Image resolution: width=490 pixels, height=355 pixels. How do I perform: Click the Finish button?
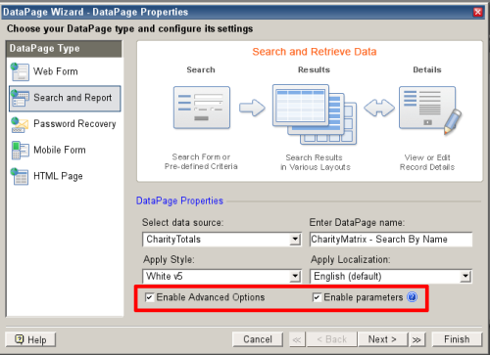click(457, 339)
